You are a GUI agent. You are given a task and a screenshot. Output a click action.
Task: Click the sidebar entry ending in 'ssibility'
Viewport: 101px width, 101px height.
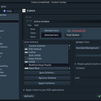pos(4,66)
